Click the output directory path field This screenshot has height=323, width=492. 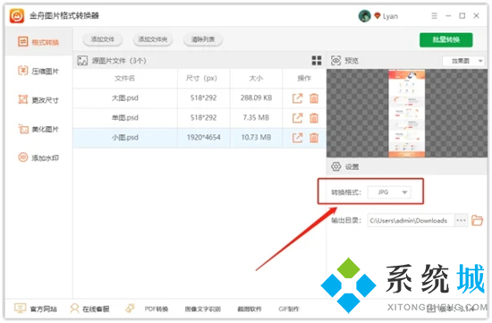coord(411,221)
